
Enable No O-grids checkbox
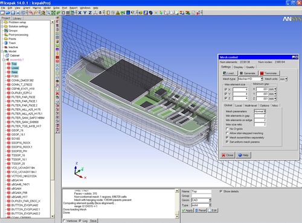point(227,129)
